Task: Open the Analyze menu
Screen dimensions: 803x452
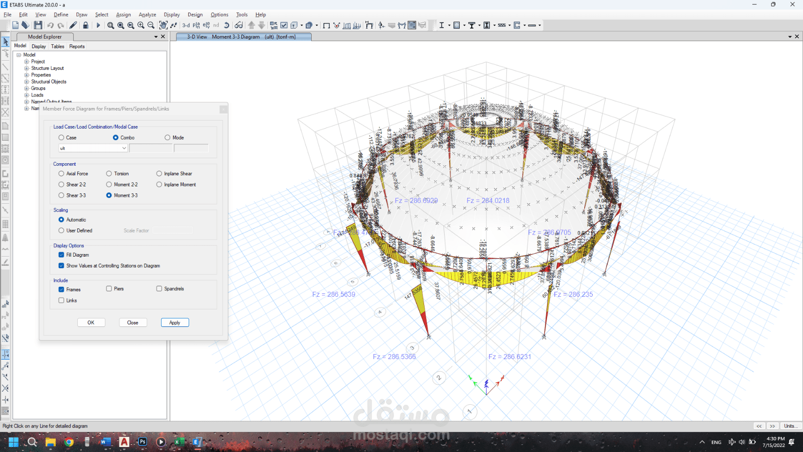Action: point(147,15)
